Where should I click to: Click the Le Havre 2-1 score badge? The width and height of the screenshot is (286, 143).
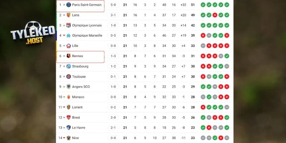113,128
